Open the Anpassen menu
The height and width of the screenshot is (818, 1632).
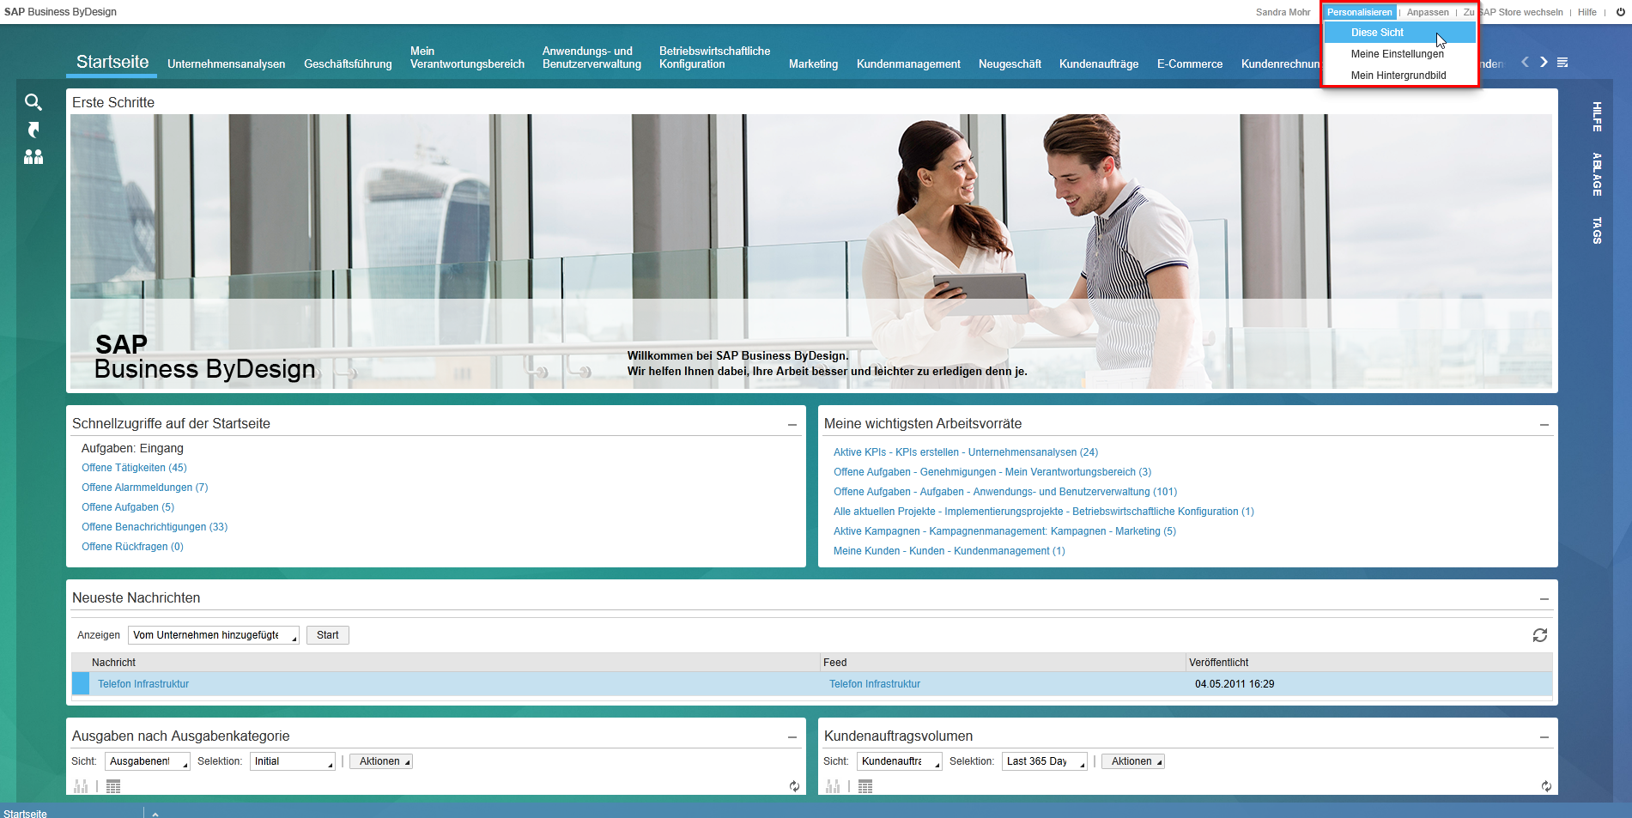tap(1428, 12)
